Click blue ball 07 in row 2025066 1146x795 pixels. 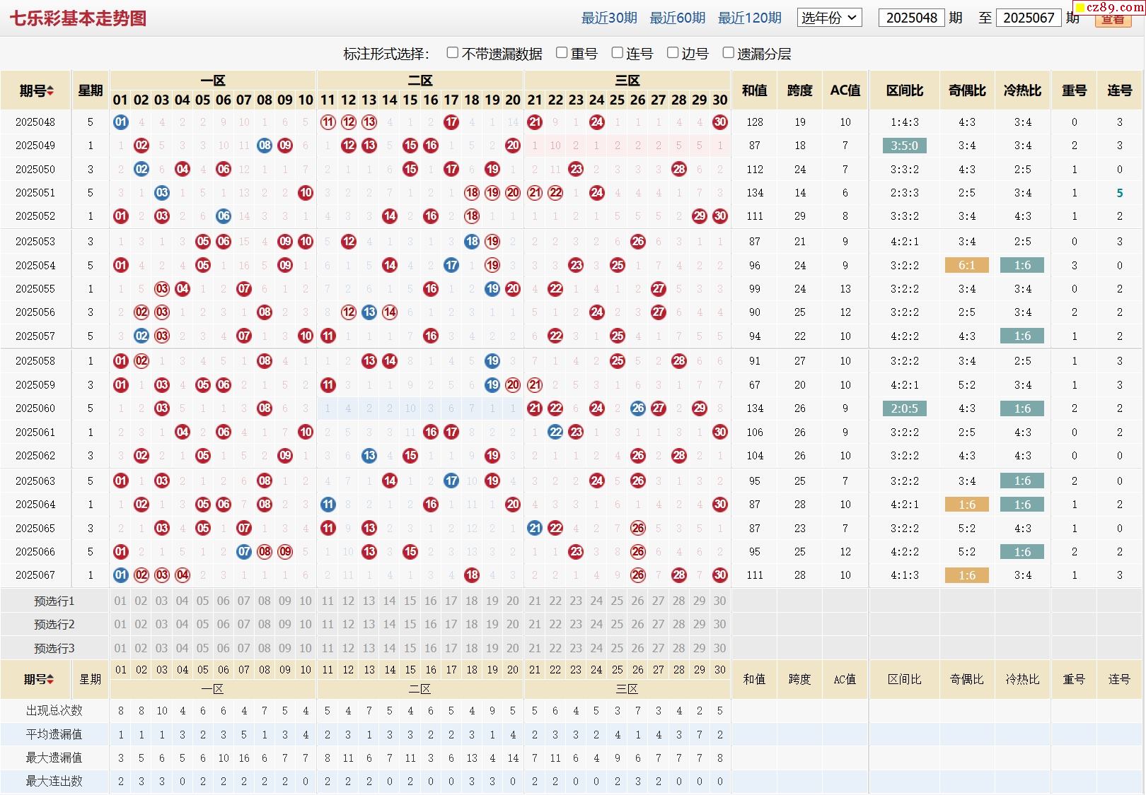click(x=244, y=552)
